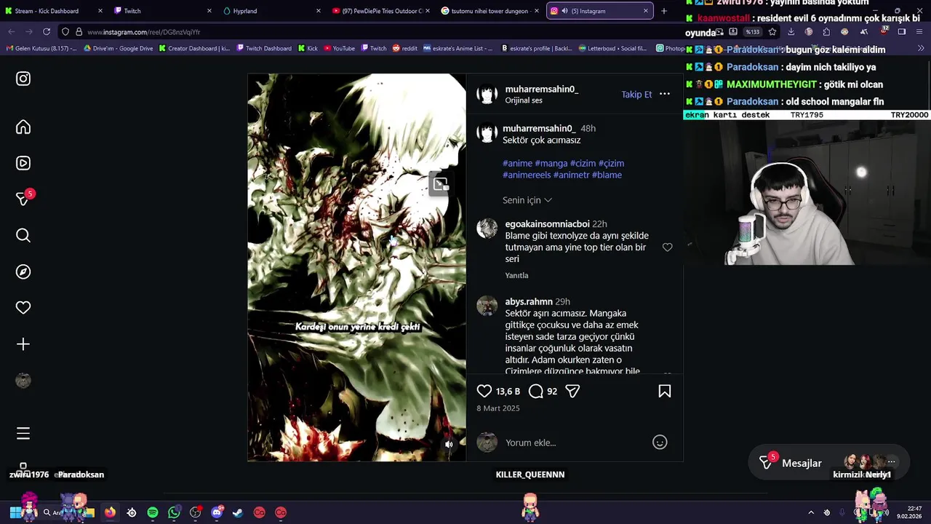Open 'Twitch Dashboard' bookmark
The height and width of the screenshot is (524, 931).
click(x=263, y=49)
